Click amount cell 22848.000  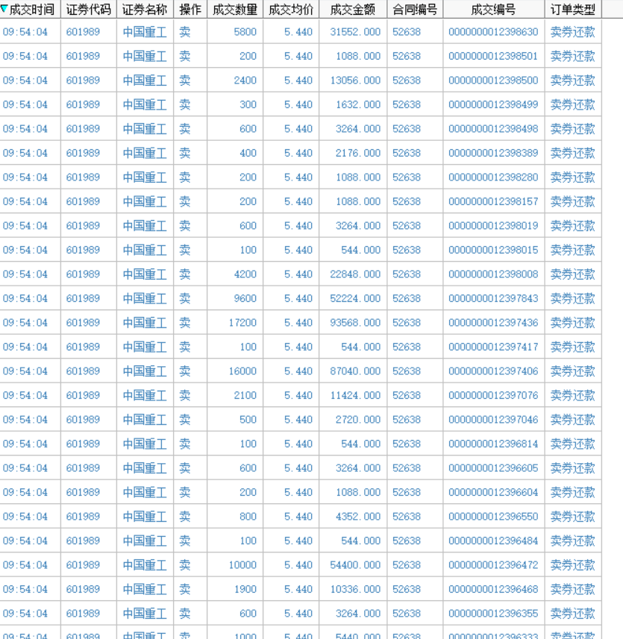pos(355,274)
